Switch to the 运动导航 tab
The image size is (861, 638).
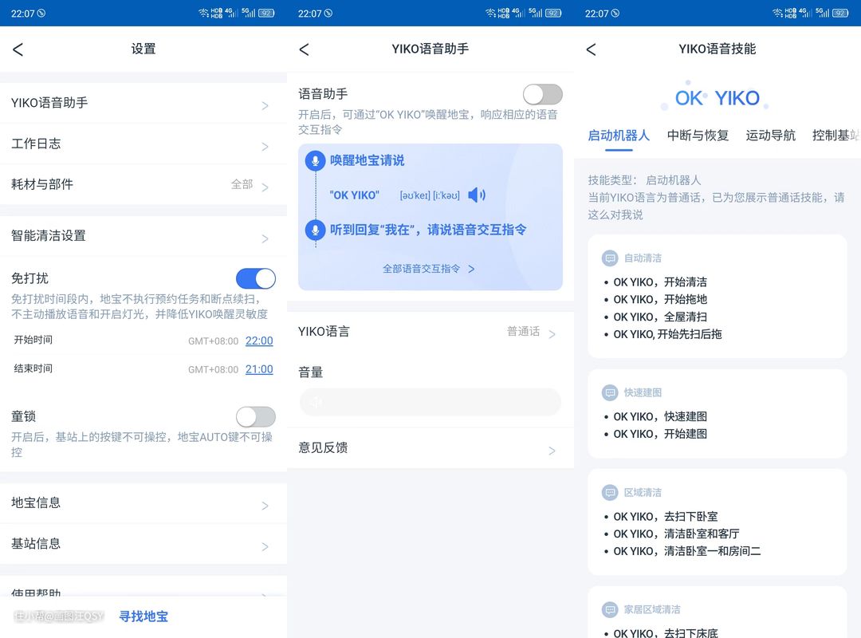(770, 136)
